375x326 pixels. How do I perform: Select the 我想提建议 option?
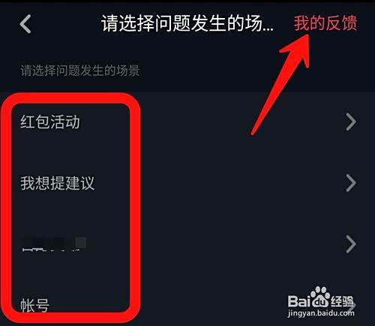[58, 183]
